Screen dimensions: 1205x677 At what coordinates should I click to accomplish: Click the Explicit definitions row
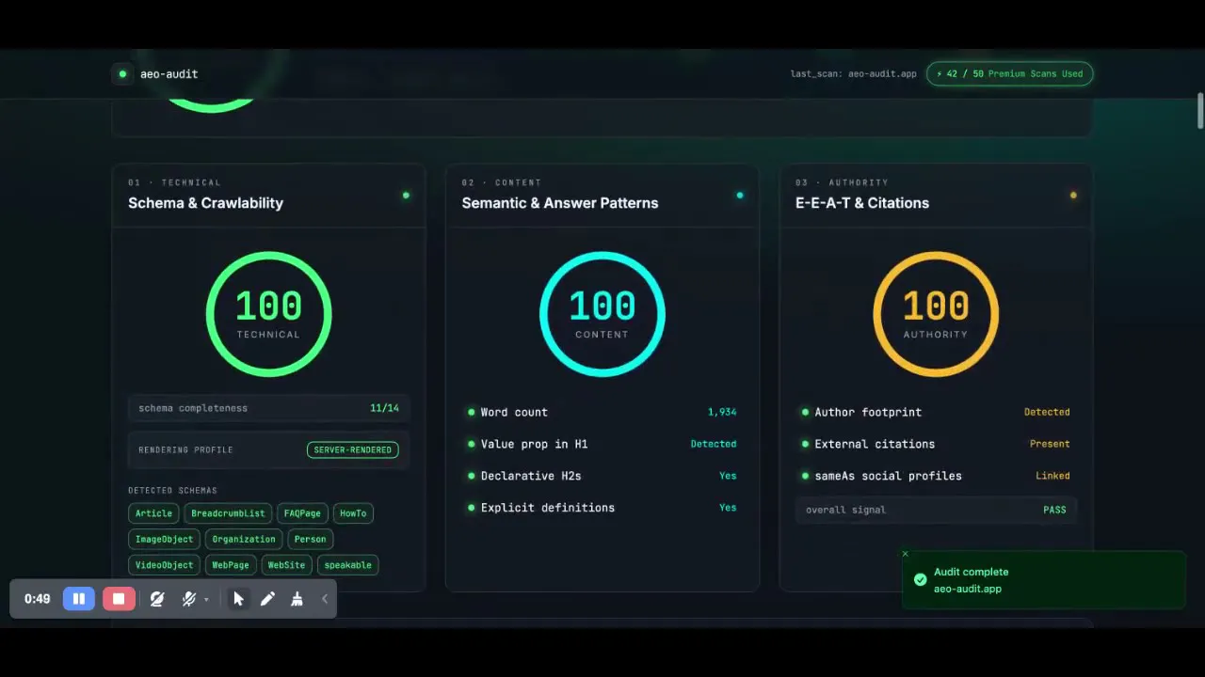click(602, 508)
